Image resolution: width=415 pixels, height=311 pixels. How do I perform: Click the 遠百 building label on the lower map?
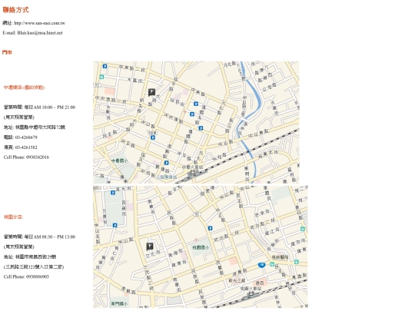click(x=260, y=283)
